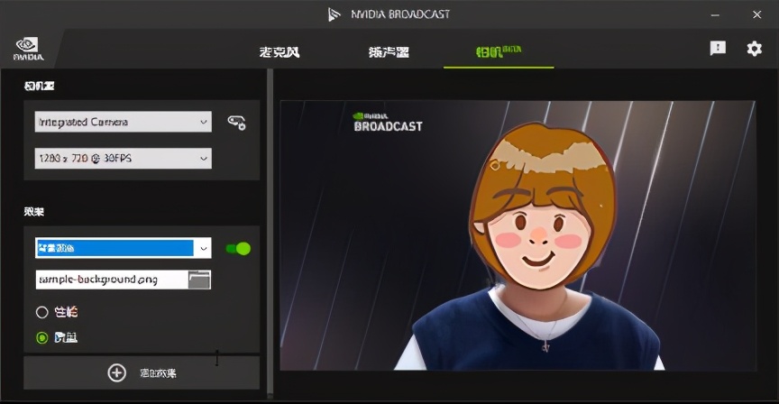Select the first radio button above quality option
This screenshot has width=779, height=404.
[41, 312]
